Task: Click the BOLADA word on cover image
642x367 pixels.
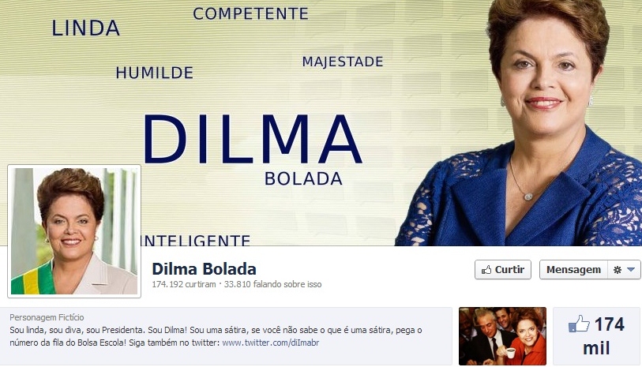Action: coord(303,179)
